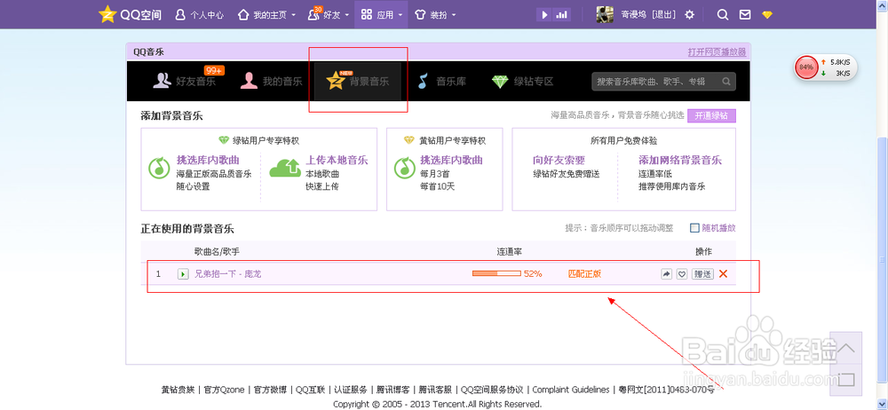Viewport: 888px width, 410px height.
Task: Click the search icon in music search box
Action: click(726, 82)
